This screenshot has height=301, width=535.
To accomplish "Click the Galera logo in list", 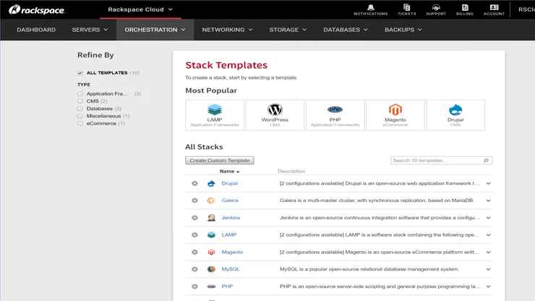I will (x=211, y=200).
